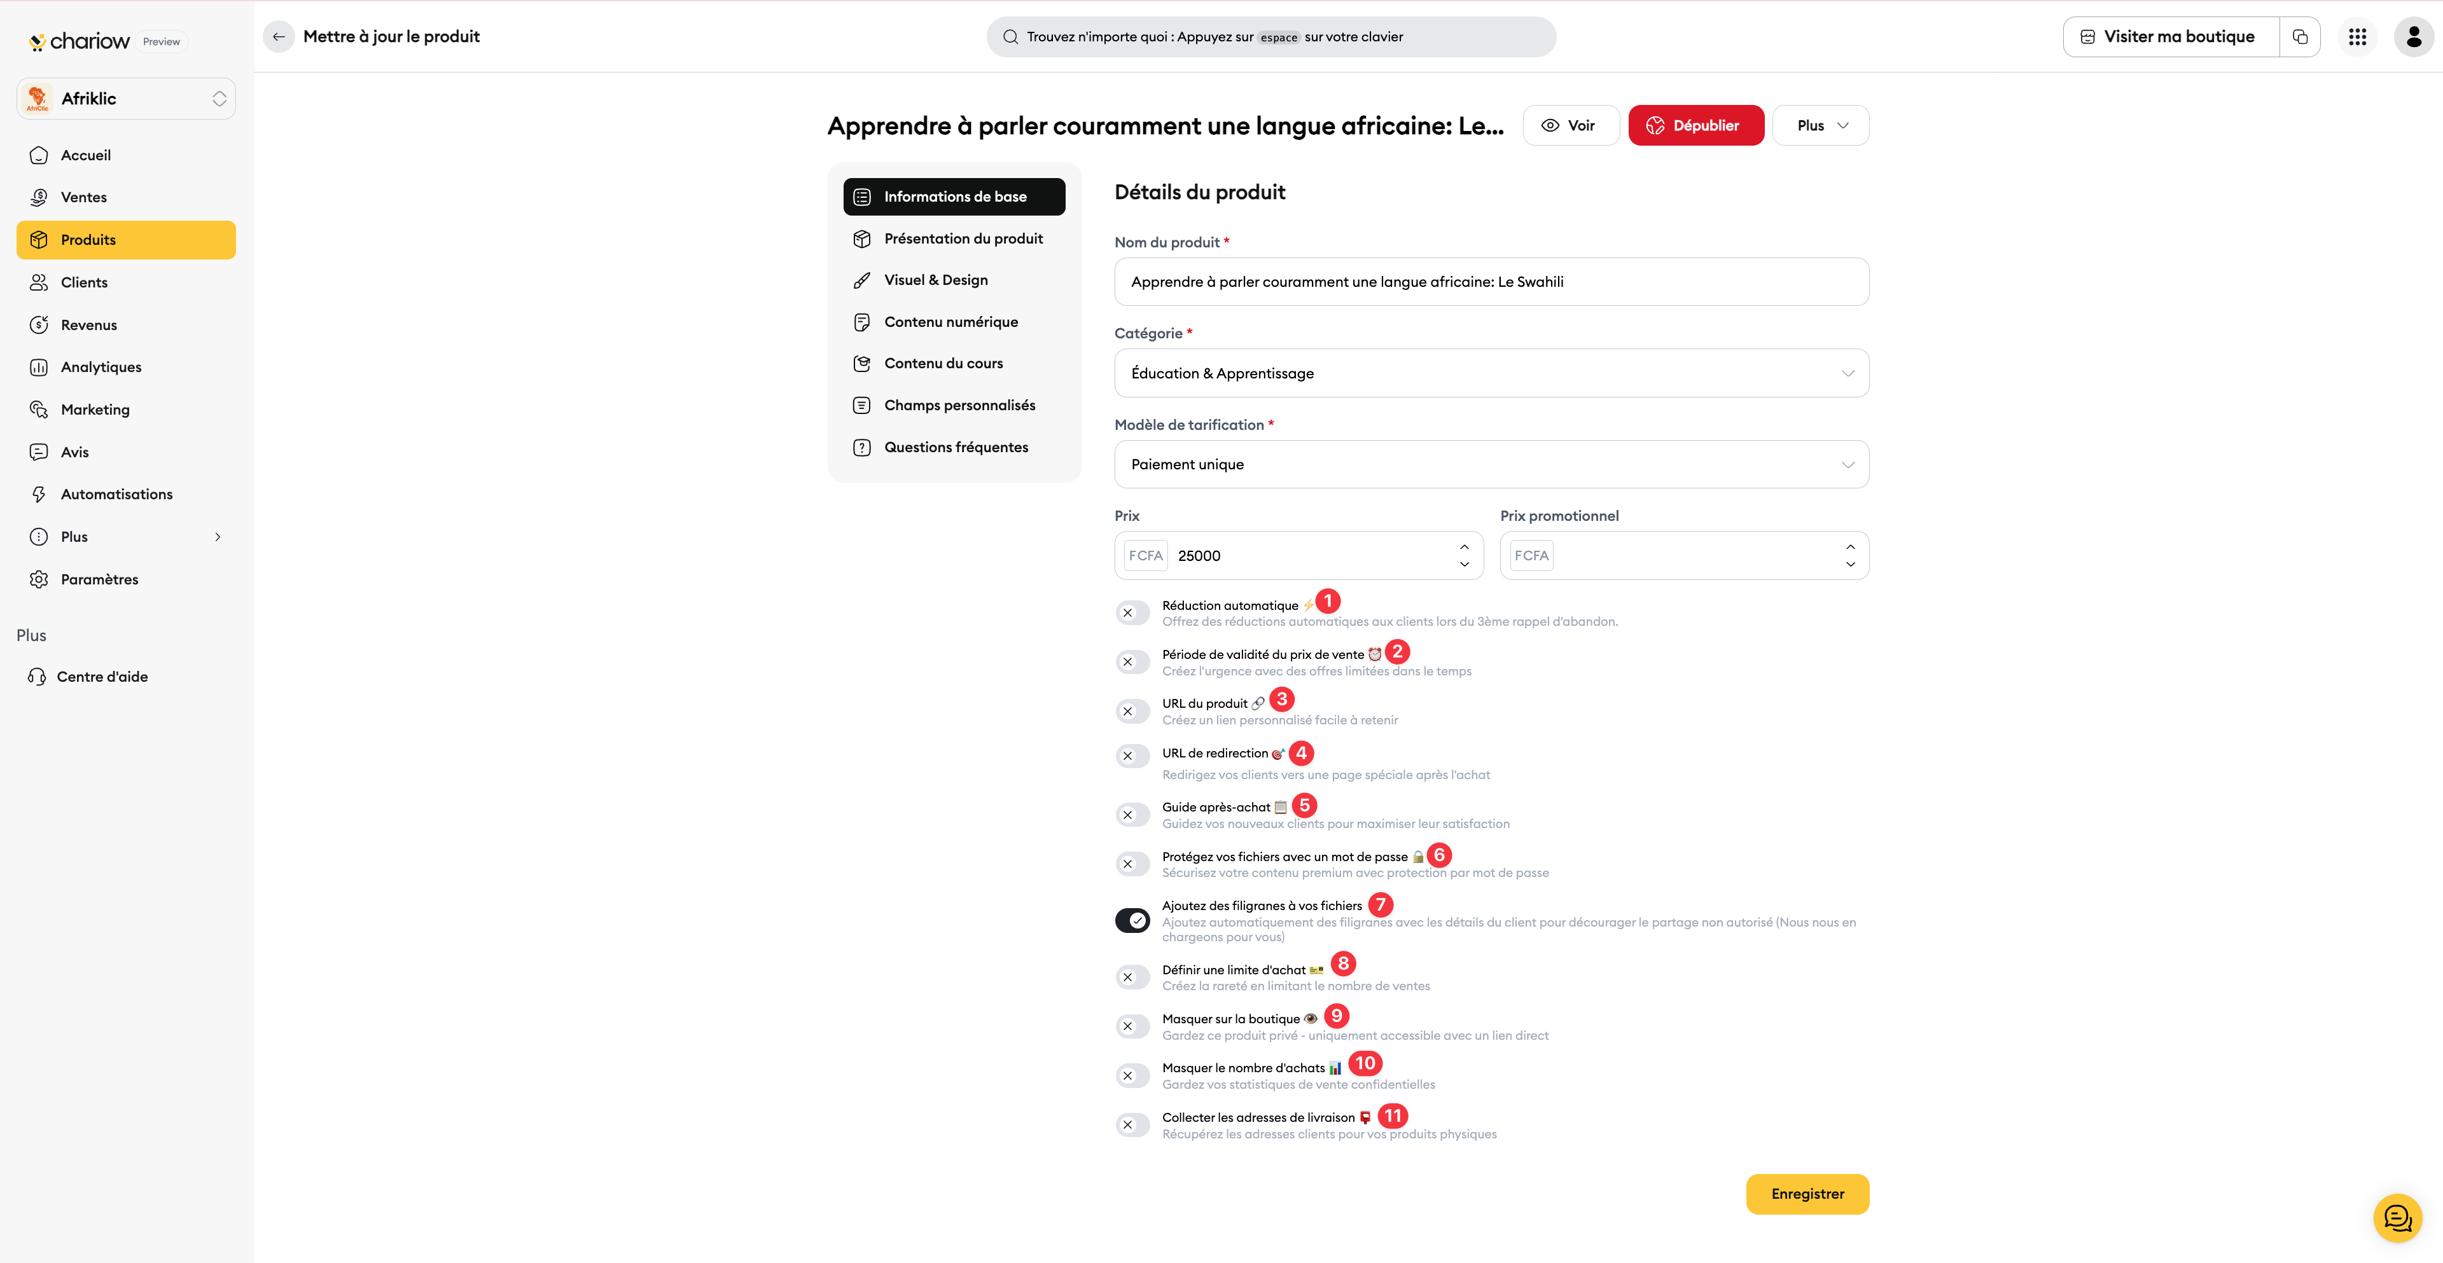Click the back arrow next to Mettre à jour
Viewport: 2443px width, 1263px height.
[279, 37]
